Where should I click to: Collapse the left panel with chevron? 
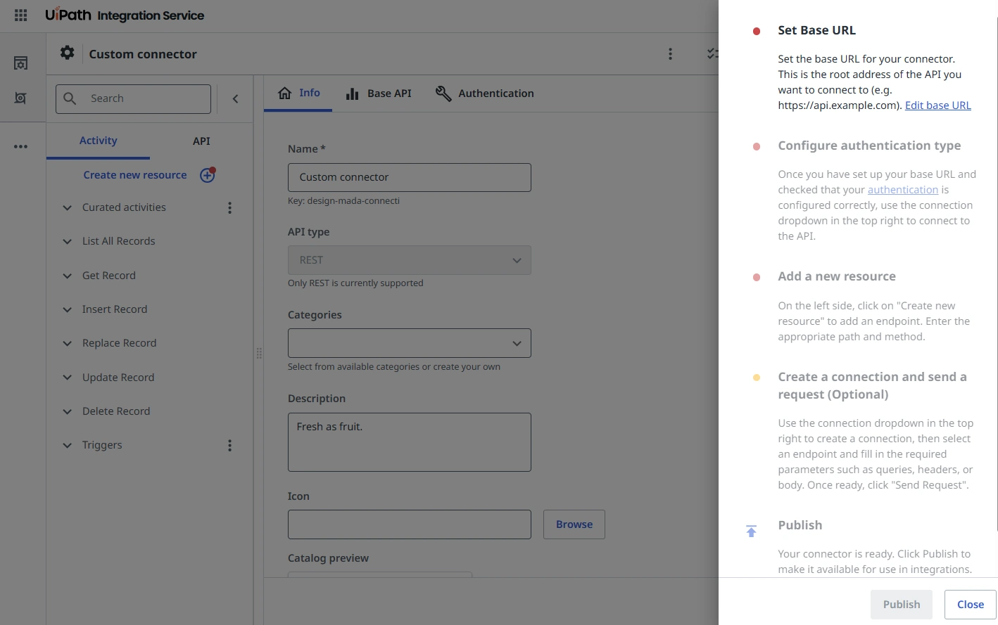236,98
